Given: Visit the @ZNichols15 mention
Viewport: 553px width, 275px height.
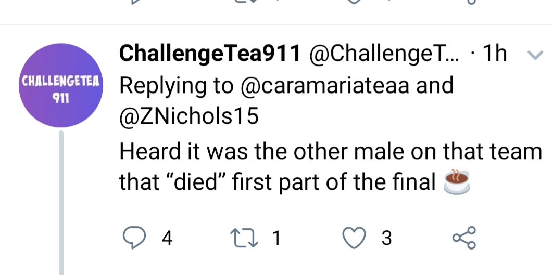Looking at the screenshot, I should pyautogui.click(x=189, y=116).
